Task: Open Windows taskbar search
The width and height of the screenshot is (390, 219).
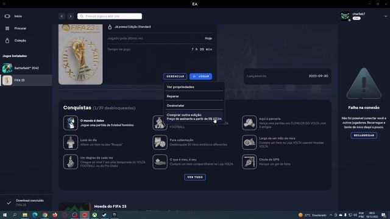Action: [x=15, y=215]
